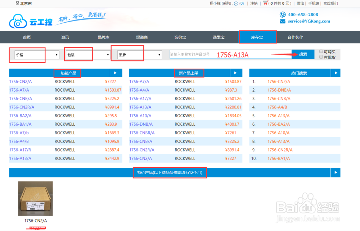Viewport: 360px width, 231px height.
Task: Open the 1756-CN2/A product thumbnail image
Action: (35, 198)
